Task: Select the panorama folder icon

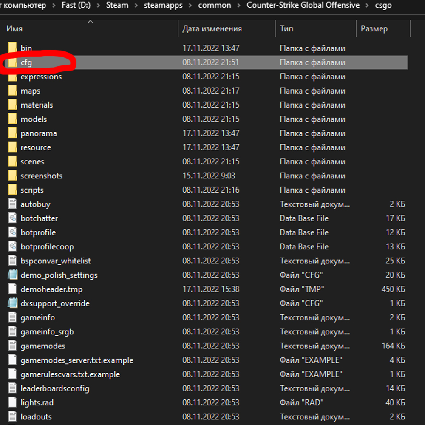Action: [x=12, y=133]
